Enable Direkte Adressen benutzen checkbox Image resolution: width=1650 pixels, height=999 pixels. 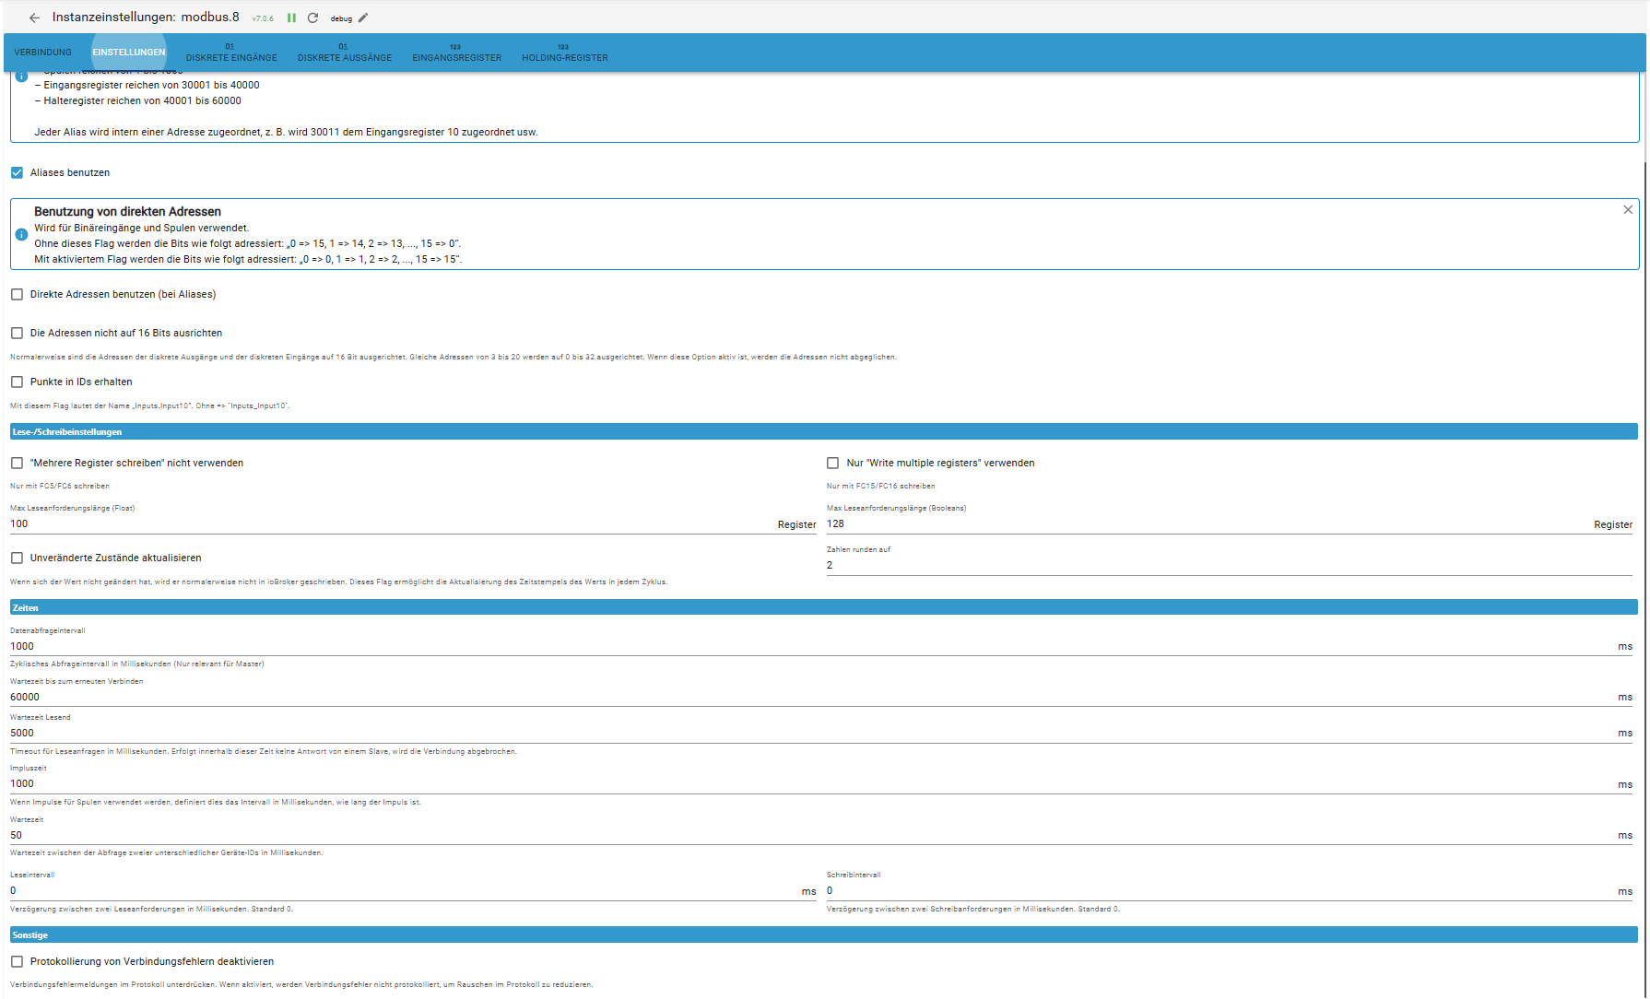(17, 294)
